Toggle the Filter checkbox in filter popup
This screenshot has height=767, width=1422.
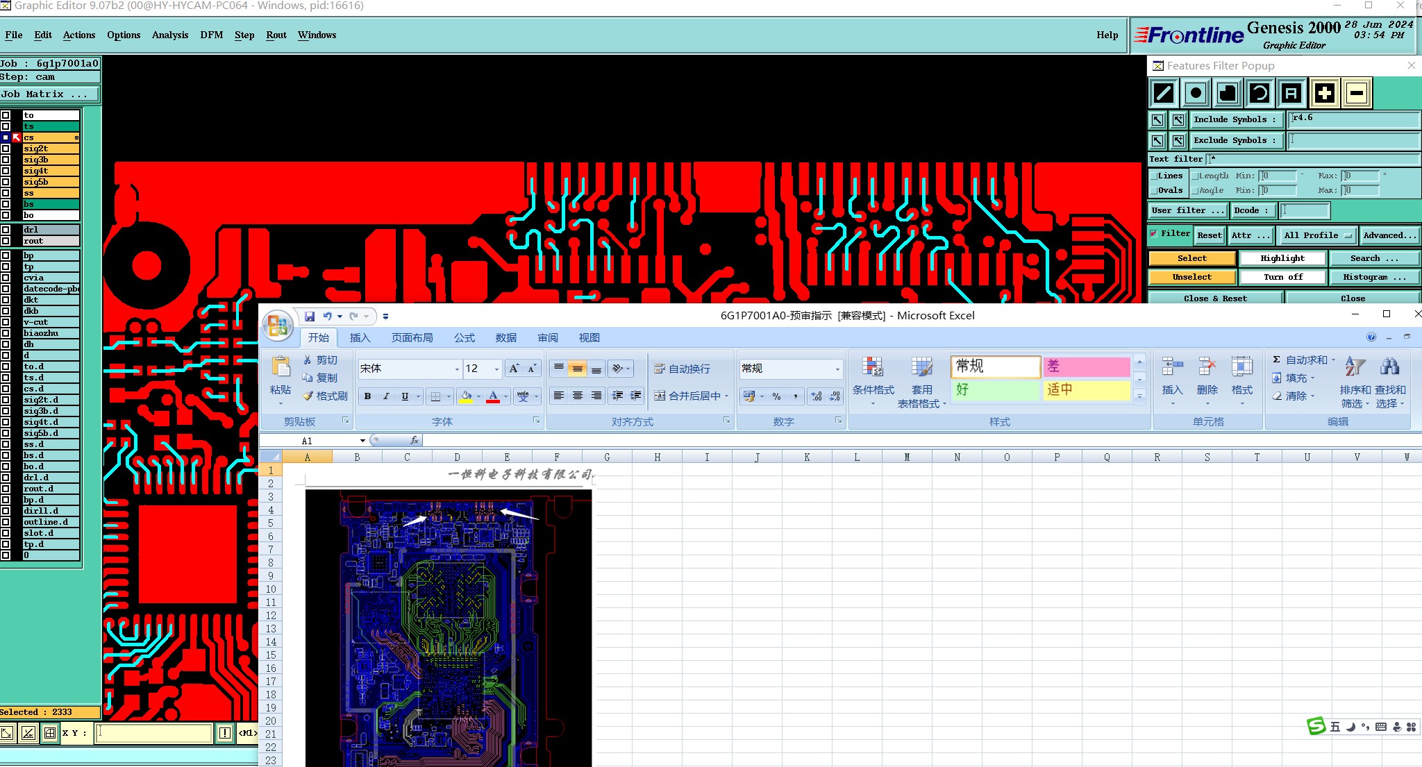point(1154,234)
